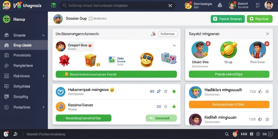The width and height of the screenshot is (278, 139).
Task: Click the small pin icon in Gragiel row
Action: click(x=174, y=46)
